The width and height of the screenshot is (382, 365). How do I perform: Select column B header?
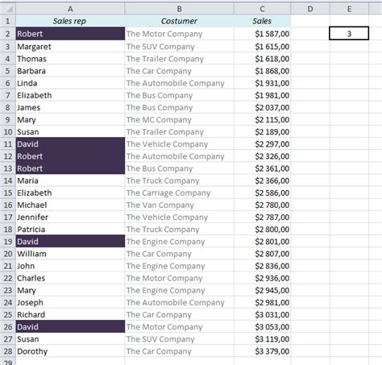pos(180,9)
